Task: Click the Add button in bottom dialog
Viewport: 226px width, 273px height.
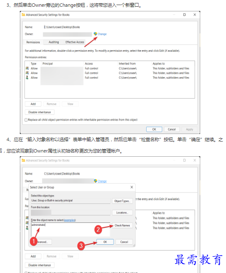Action: click(x=33, y=256)
